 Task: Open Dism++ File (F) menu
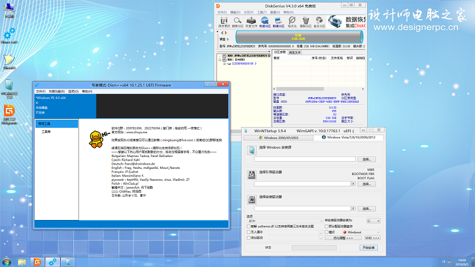tap(41, 91)
